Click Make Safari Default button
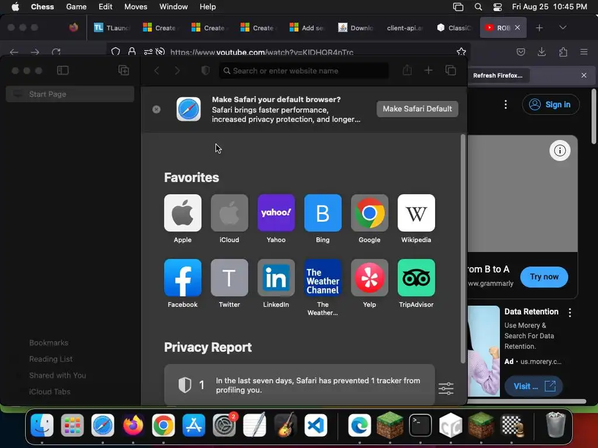Image resolution: width=598 pixels, height=448 pixels. 417,109
